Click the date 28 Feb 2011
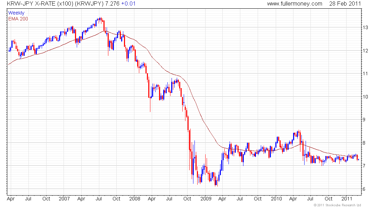 [x=345, y=4]
